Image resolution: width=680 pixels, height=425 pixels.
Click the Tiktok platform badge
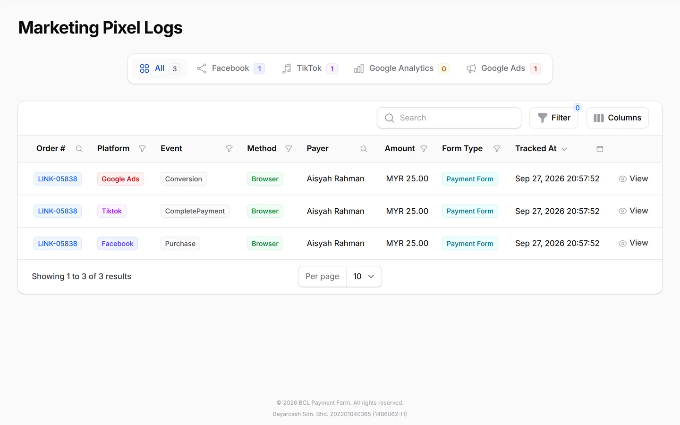(112, 211)
